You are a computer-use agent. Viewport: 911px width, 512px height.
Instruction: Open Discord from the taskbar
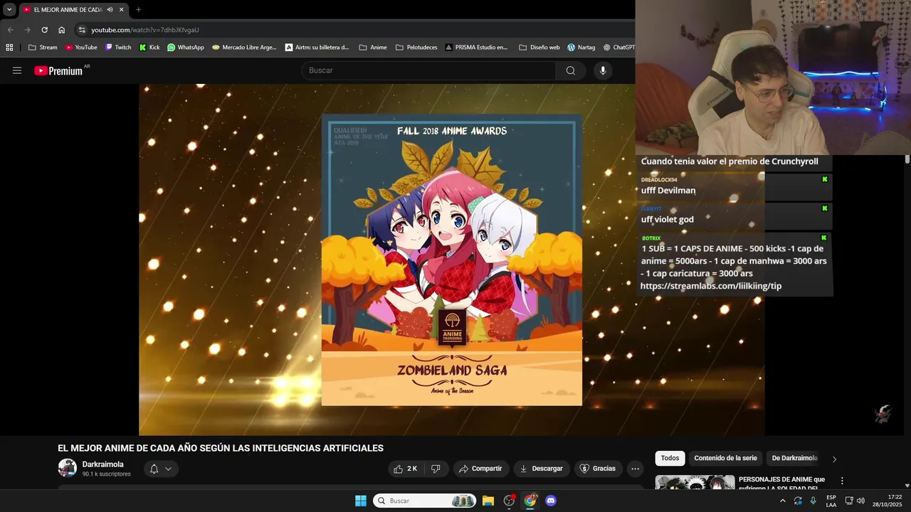(550, 501)
